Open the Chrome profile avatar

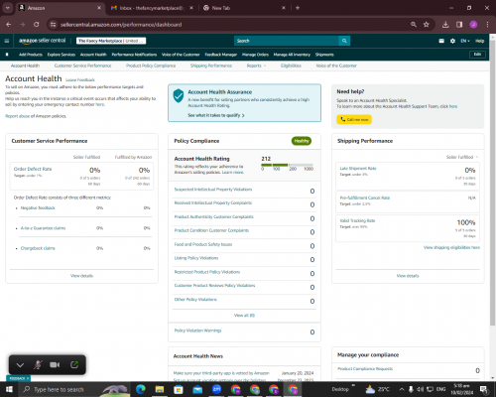473,25
